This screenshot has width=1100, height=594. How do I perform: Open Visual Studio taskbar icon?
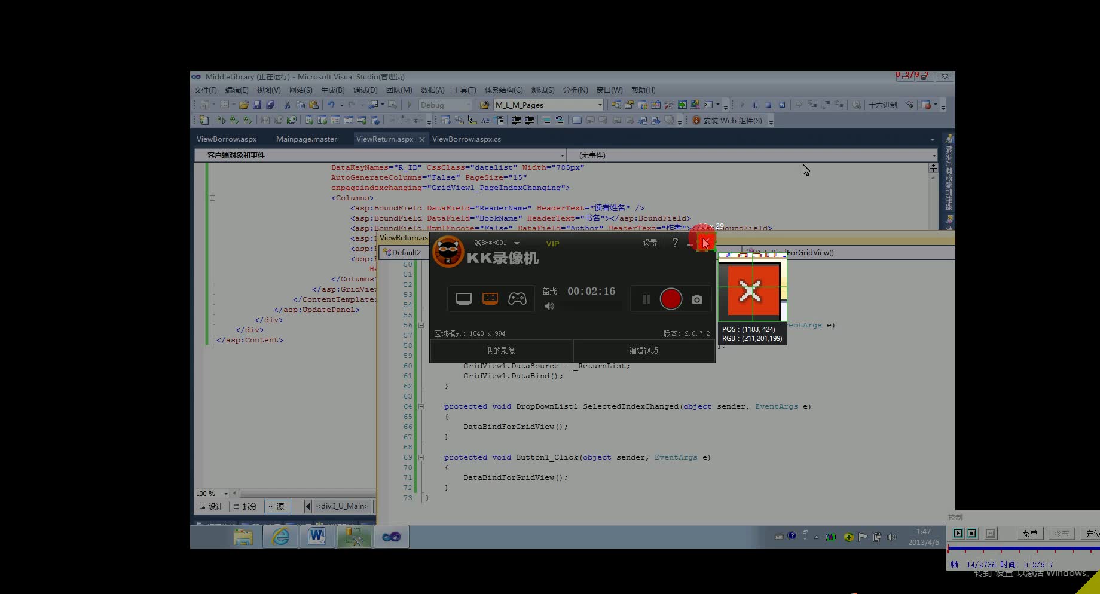point(391,537)
